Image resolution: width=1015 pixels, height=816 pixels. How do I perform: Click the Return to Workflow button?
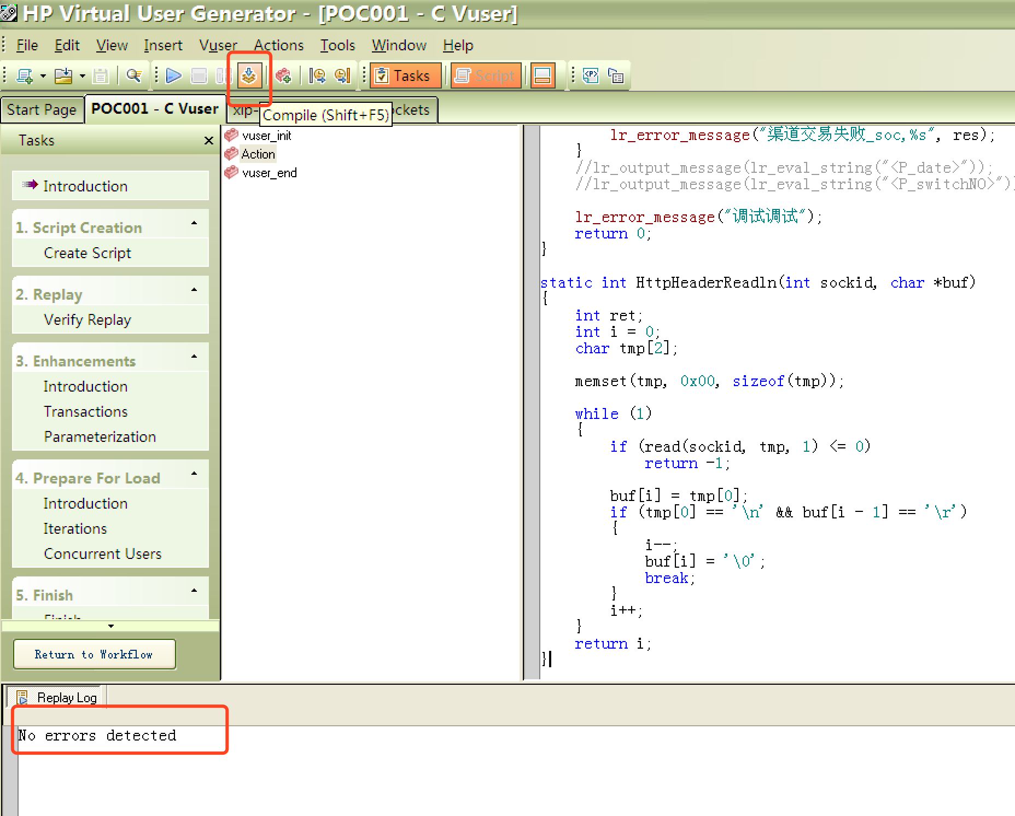coord(94,655)
